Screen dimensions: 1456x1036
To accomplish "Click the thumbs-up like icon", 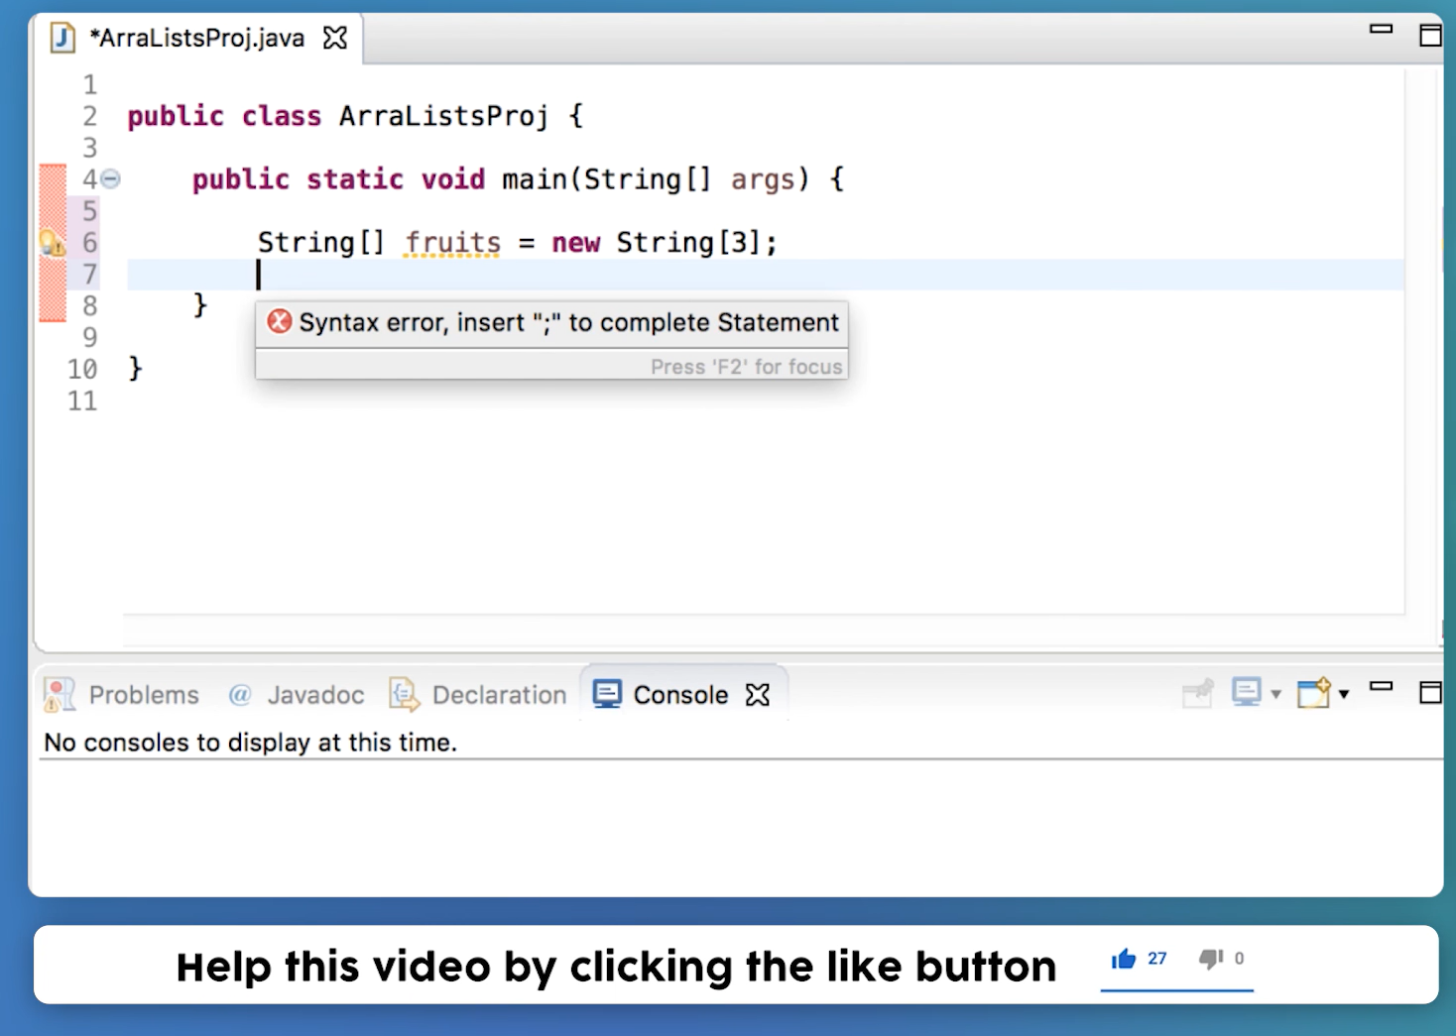I will point(1124,959).
